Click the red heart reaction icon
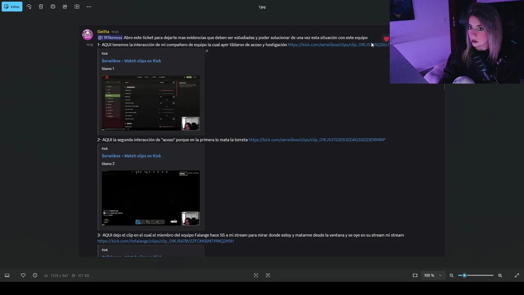 pos(386,39)
